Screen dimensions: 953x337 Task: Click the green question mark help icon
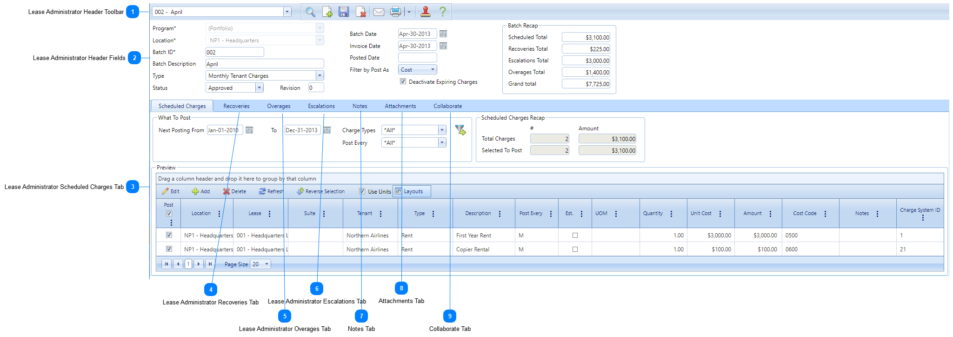[443, 12]
